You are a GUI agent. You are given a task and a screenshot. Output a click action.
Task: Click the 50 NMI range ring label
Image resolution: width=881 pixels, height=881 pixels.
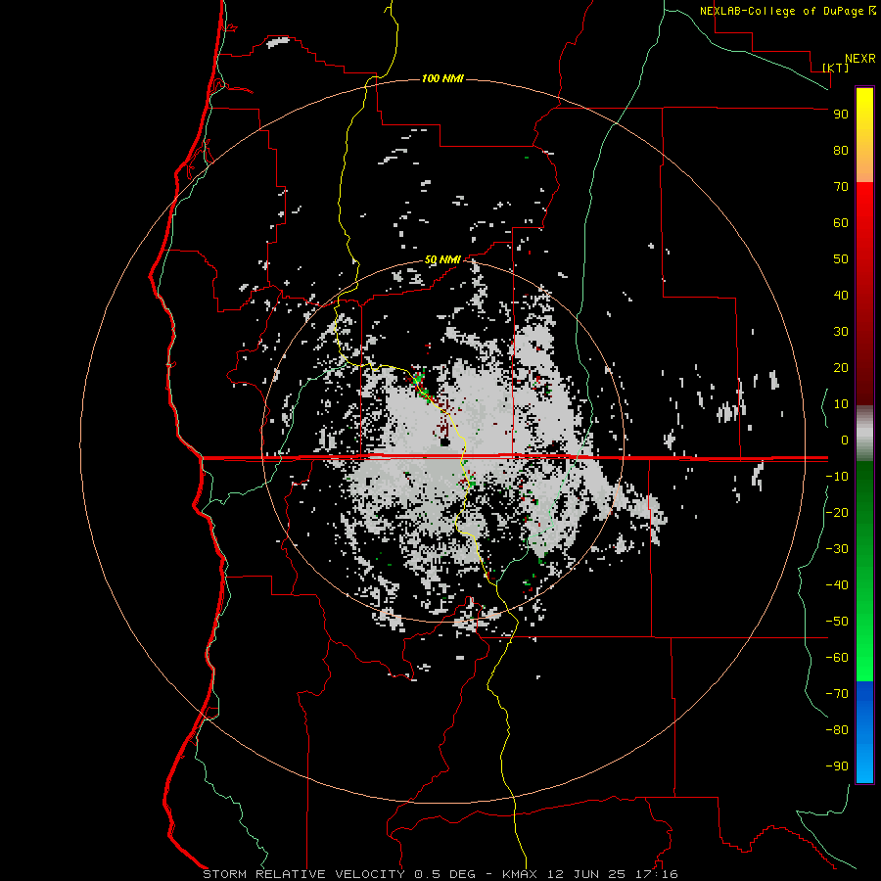pyautogui.click(x=442, y=259)
